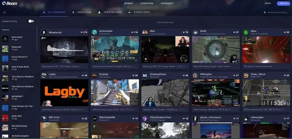Select the Darkest Dungeon game in sidebar
Viewport: 292px width, 139px height.
coord(19,136)
